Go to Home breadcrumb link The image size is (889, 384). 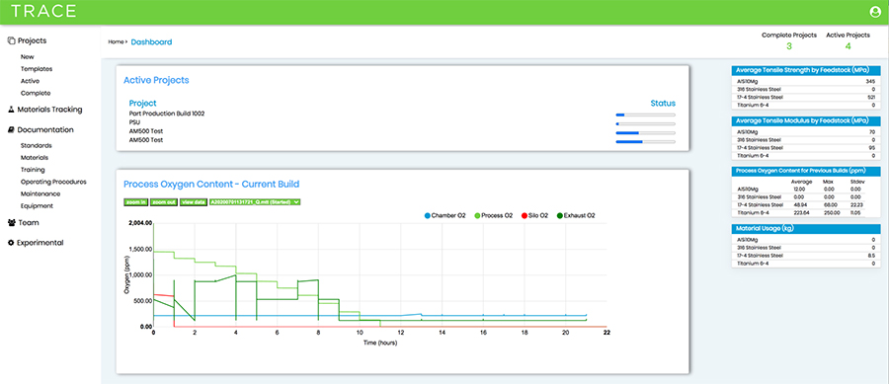click(116, 41)
